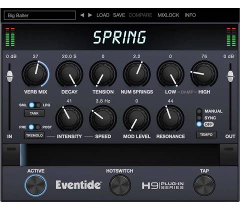
Task: Click the INTENSITY knob
Action: click(x=69, y=118)
